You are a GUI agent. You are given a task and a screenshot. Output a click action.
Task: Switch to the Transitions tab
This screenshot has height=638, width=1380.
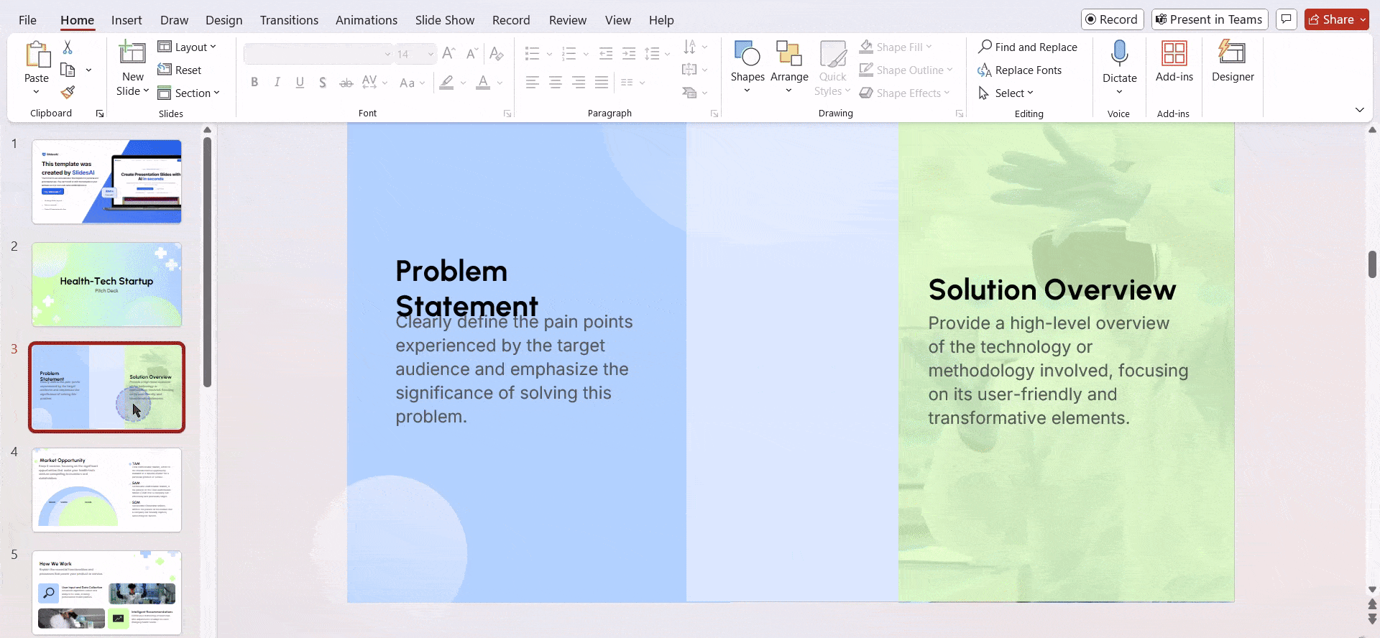(x=289, y=20)
